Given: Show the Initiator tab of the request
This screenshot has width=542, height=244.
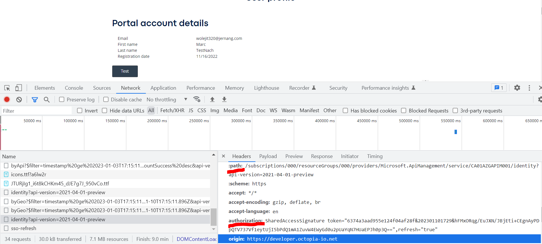Looking at the screenshot, I should click(x=350, y=156).
